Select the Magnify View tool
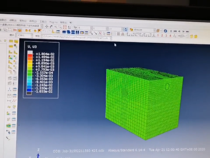This screenshot has height=158, width=210. click(x=55, y=27)
